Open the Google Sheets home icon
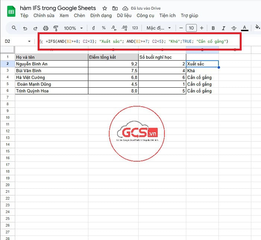The height and width of the screenshot is (240, 261). 11,12
